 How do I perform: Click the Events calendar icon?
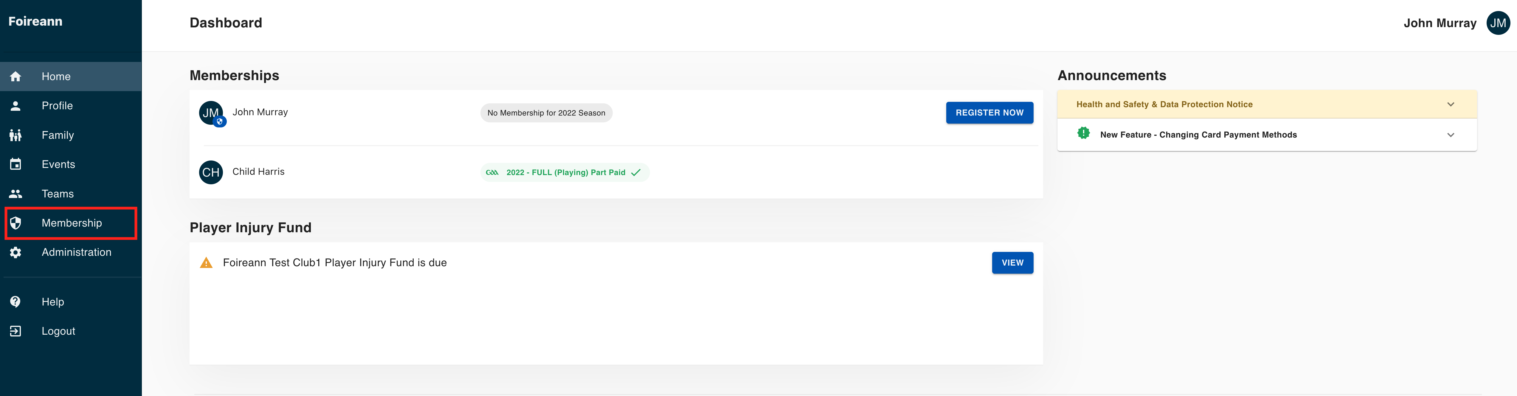click(x=15, y=164)
